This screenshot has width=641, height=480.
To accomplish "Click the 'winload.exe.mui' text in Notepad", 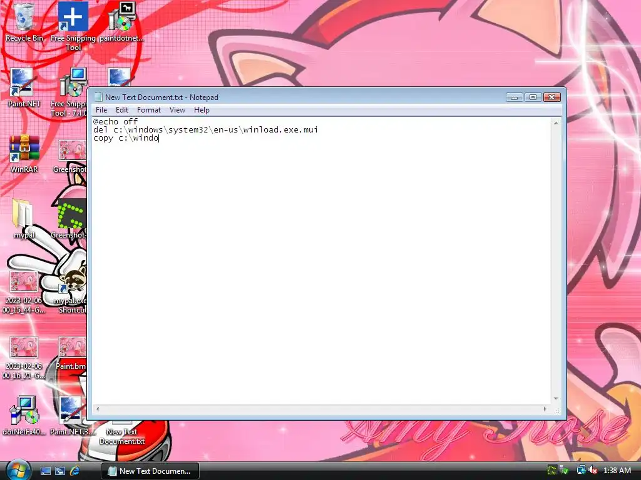I will [x=280, y=130].
